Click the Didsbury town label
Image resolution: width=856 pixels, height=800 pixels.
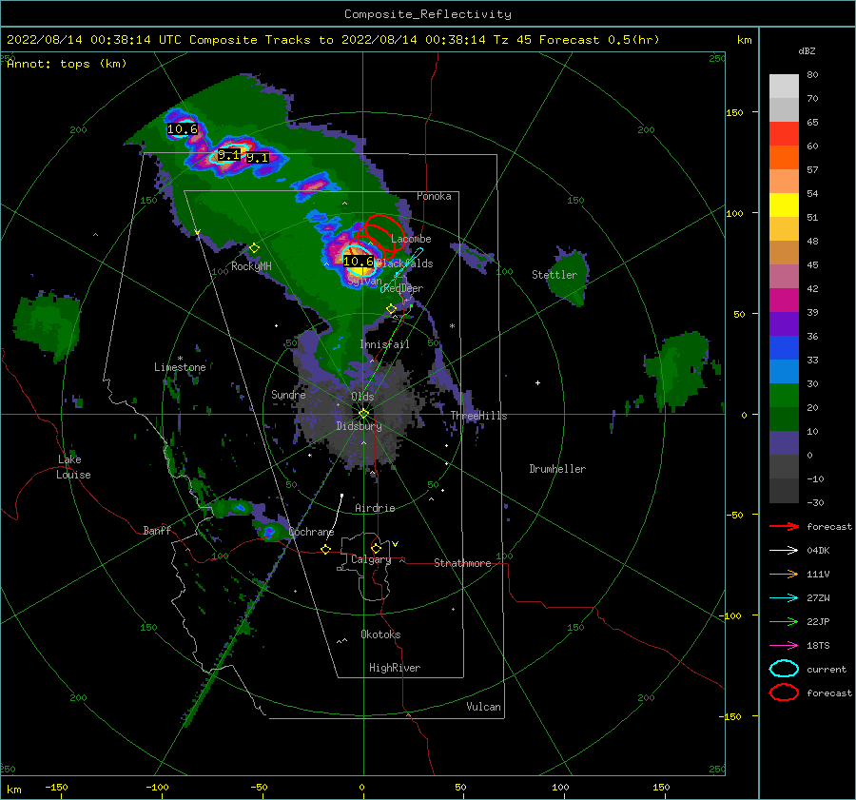tap(359, 426)
